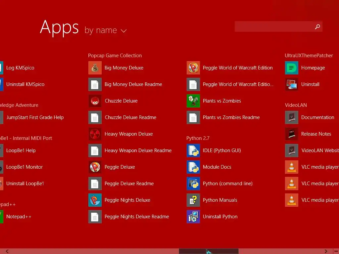Click the search magnifier button
The height and width of the screenshot is (254, 339).
point(317,26)
